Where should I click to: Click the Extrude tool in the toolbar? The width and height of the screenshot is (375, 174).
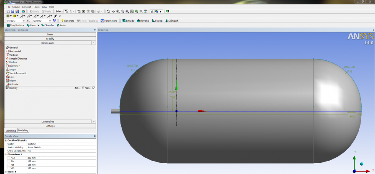pos(128,20)
